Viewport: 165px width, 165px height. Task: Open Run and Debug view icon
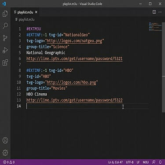click(x=5, y=50)
